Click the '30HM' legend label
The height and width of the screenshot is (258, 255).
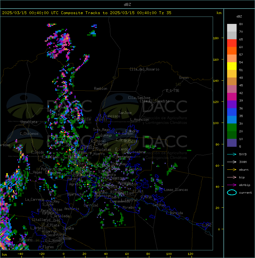point(243,162)
